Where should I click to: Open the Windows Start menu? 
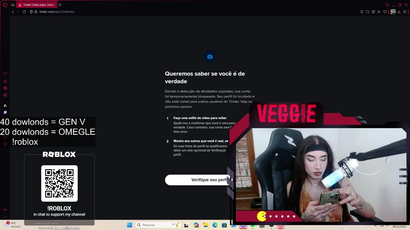129,225
